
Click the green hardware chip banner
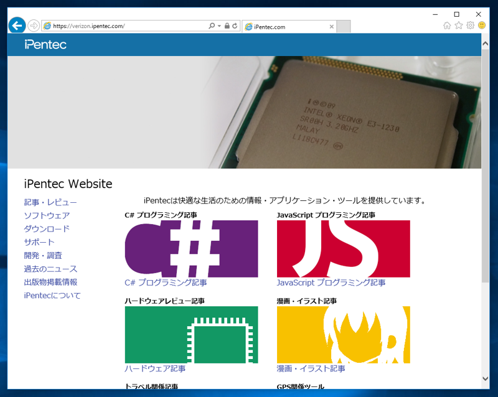tap(191, 335)
